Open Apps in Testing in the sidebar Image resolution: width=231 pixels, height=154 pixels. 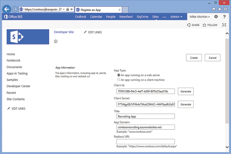point(17,73)
